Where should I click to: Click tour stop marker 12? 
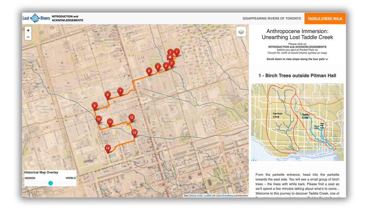point(131,118)
